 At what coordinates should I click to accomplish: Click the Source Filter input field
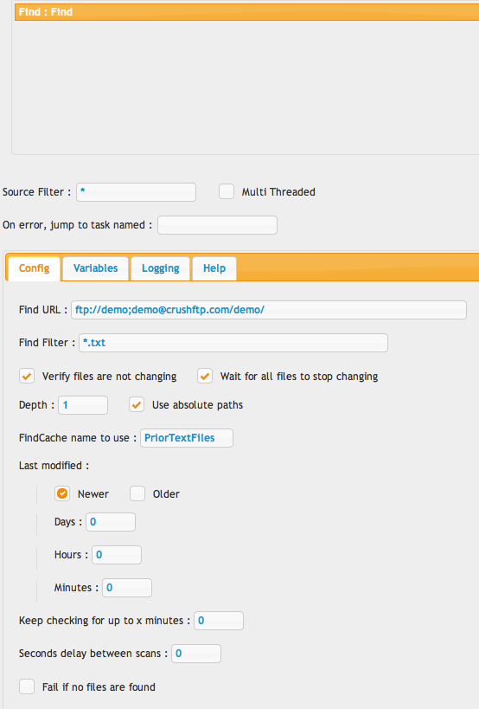click(x=136, y=192)
